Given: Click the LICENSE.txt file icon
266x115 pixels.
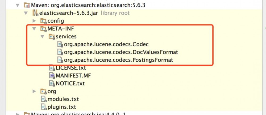Looking at the screenshot, I should 52,68.
